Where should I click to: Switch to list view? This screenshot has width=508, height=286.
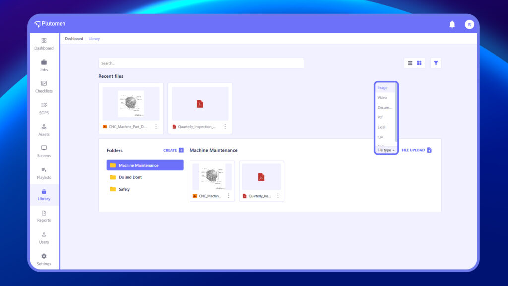click(410, 63)
